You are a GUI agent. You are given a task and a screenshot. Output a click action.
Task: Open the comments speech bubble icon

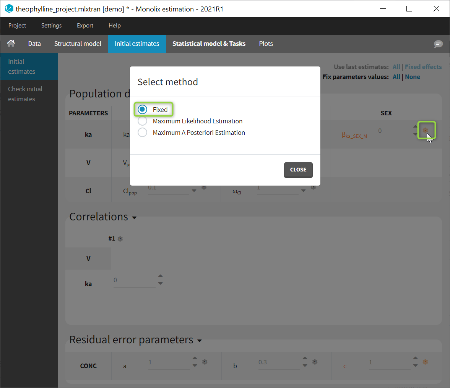(x=438, y=44)
